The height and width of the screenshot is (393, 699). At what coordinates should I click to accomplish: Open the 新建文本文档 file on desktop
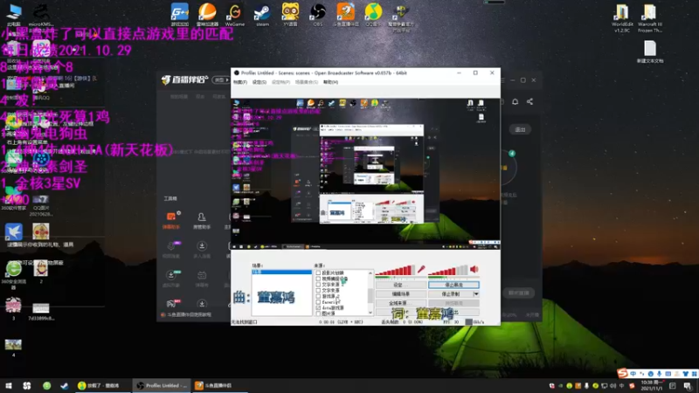650,52
